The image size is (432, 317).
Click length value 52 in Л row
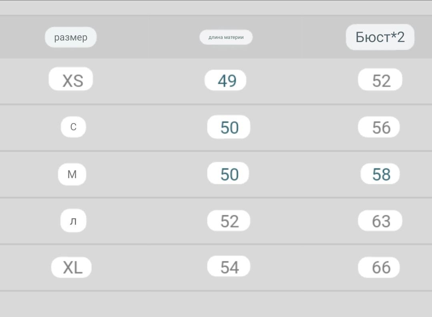pyautogui.click(x=229, y=221)
